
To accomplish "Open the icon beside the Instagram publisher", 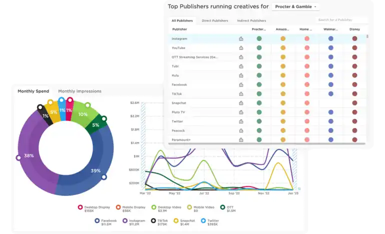I will 241,38.
